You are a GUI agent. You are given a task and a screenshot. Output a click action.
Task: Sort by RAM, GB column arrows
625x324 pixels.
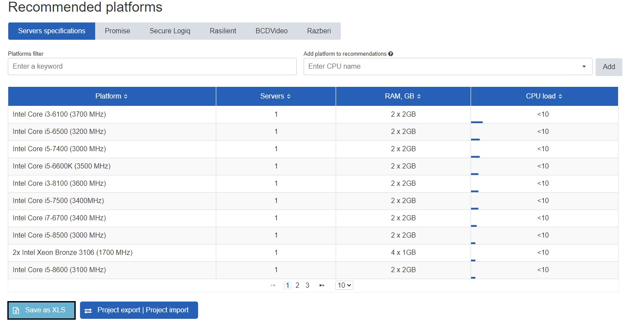(x=419, y=96)
